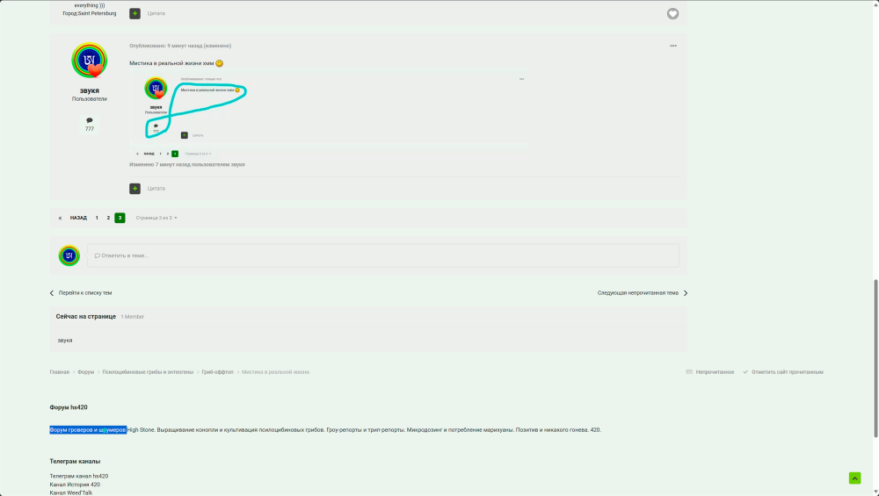Open the three-dots post options menu
Viewport: 879px width, 496px height.
click(673, 46)
